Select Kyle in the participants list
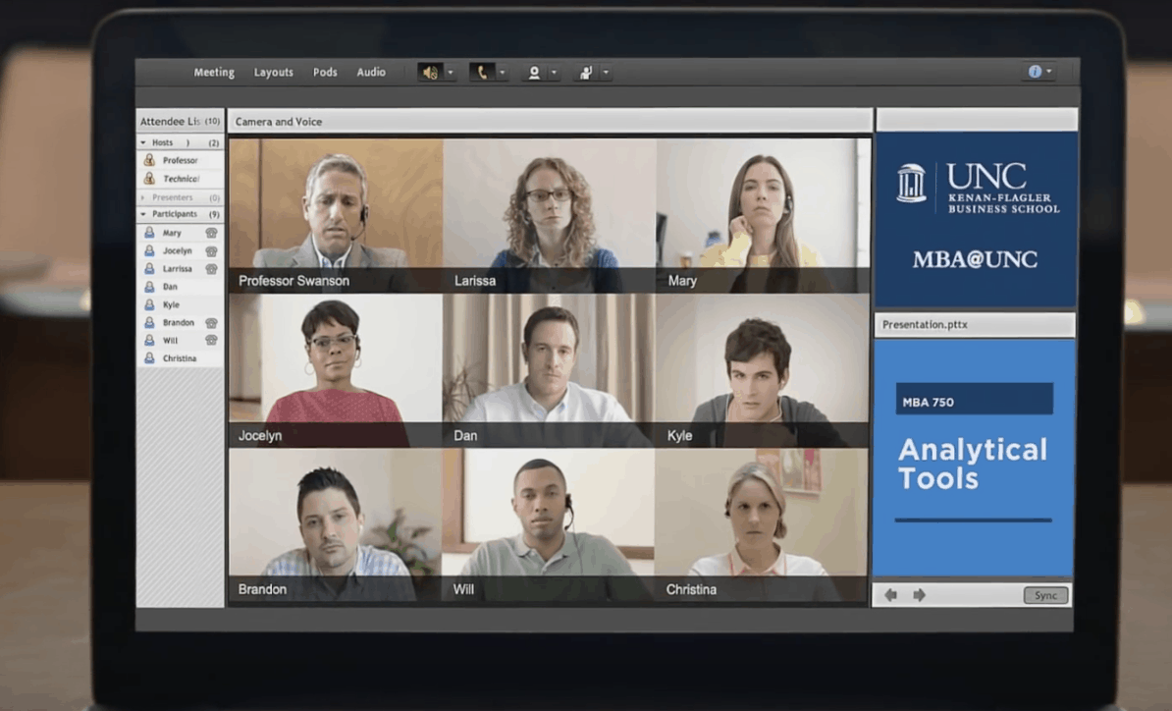This screenshot has width=1172, height=711. (x=181, y=305)
